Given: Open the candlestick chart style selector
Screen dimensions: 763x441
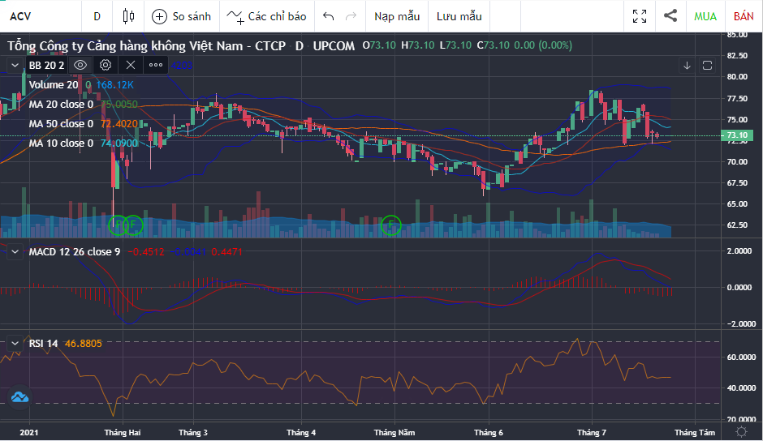Looking at the screenshot, I should pos(127,16).
